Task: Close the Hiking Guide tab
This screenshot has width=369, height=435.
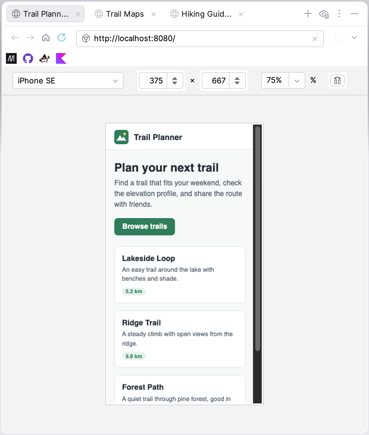Action: coord(241,14)
